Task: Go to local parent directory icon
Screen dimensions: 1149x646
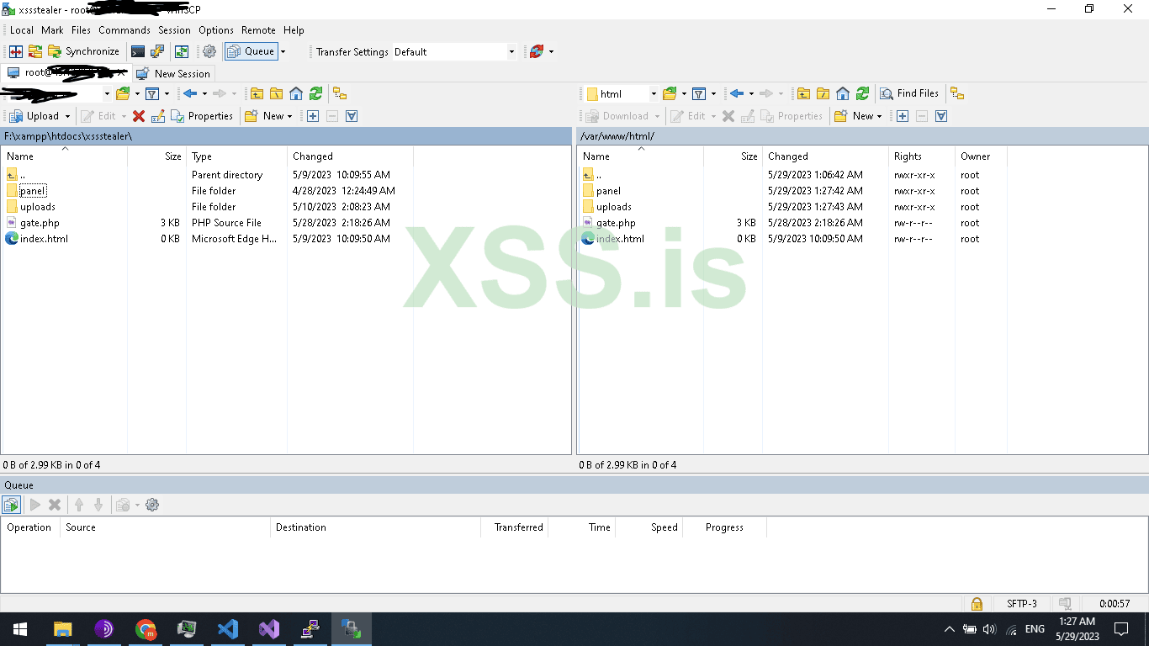Action: pyautogui.click(x=257, y=93)
